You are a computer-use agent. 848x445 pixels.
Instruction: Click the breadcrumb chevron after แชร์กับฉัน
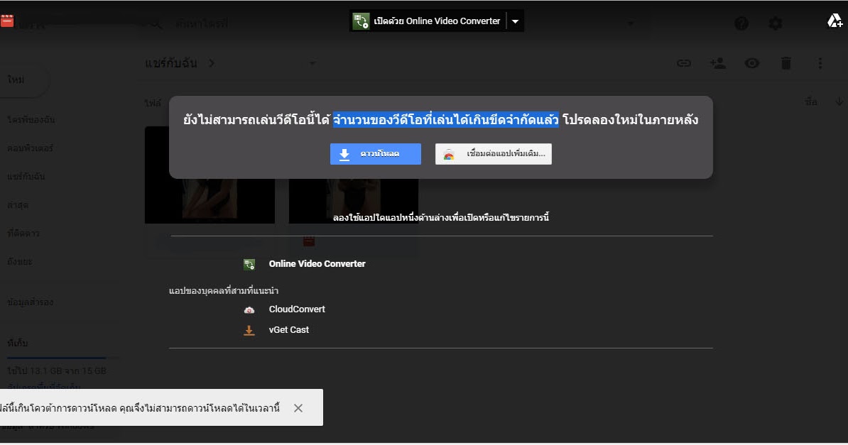pos(212,63)
